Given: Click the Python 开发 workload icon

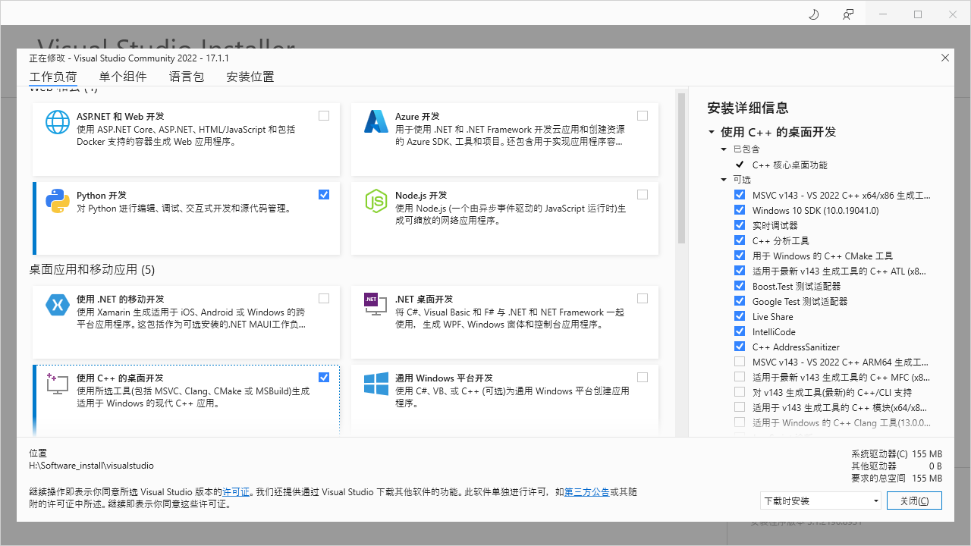Looking at the screenshot, I should click(58, 201).
